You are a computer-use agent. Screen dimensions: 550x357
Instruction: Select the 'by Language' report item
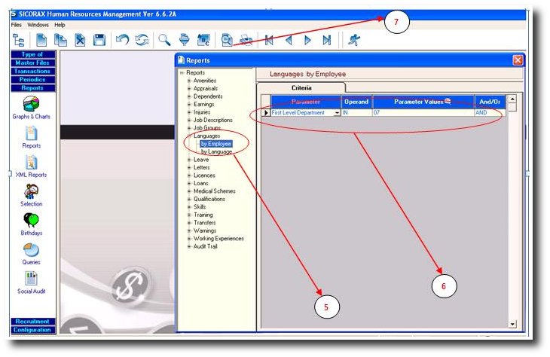coord(216,151)
